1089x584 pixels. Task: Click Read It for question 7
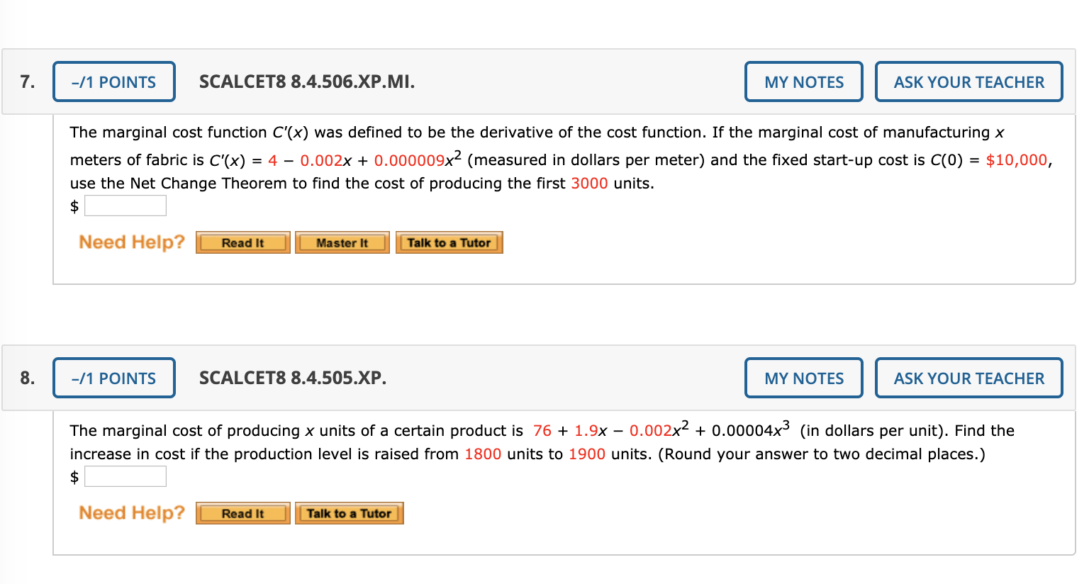(x=242, y=242)
